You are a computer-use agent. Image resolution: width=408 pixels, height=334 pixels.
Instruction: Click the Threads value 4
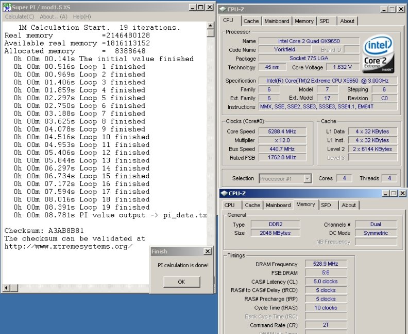[389, 178]
